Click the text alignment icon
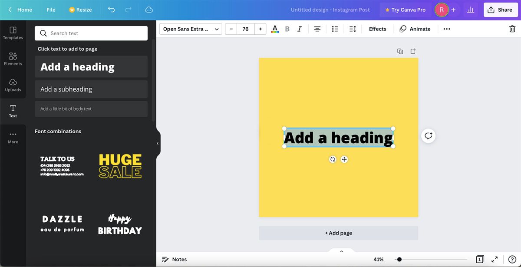 (317, 29)
